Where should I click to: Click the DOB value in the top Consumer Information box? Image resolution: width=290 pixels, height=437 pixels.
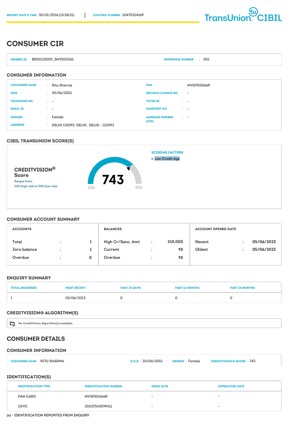point(62,93)
